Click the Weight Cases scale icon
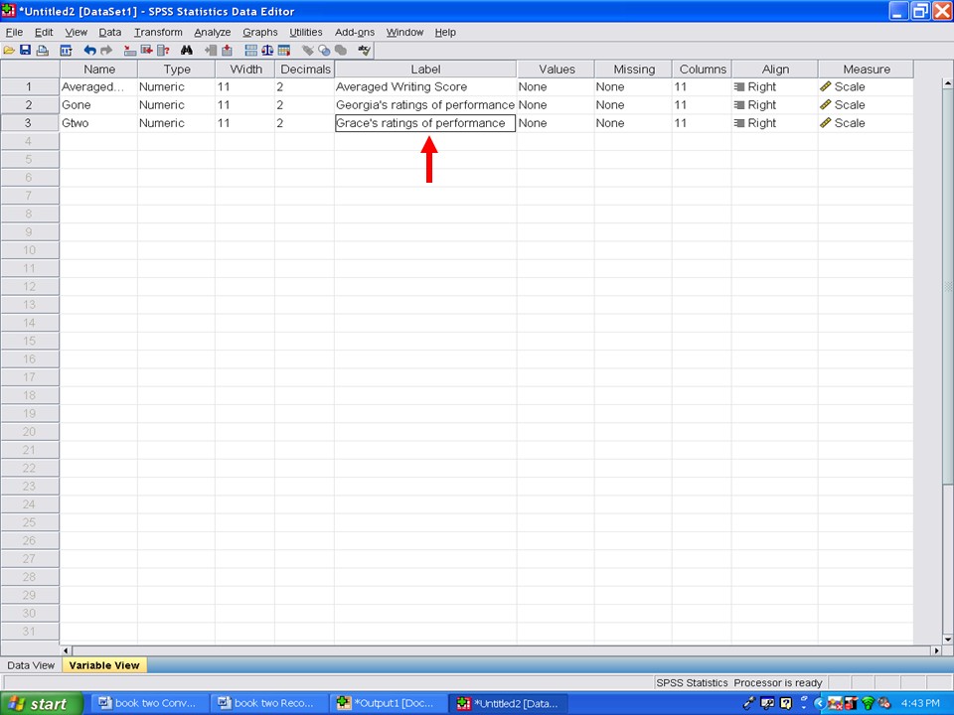 point(267,51)
